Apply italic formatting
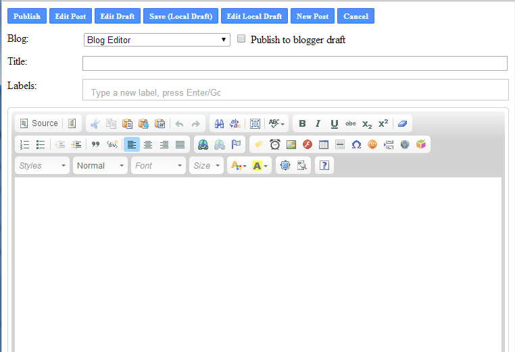The width and height of the screenshot is (515, 352). [318, 123]
